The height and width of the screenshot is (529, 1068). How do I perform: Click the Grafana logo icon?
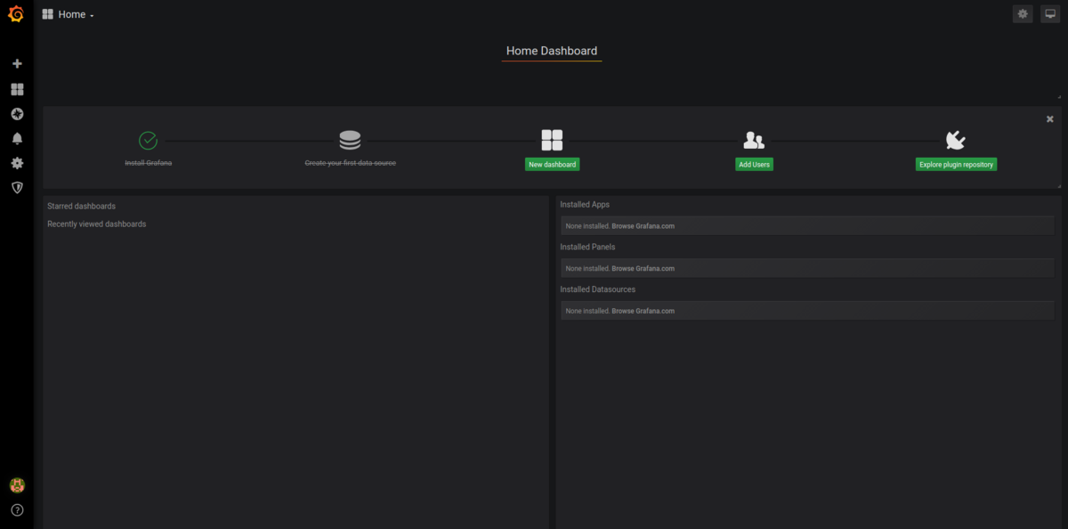click(x=16, y=13)
